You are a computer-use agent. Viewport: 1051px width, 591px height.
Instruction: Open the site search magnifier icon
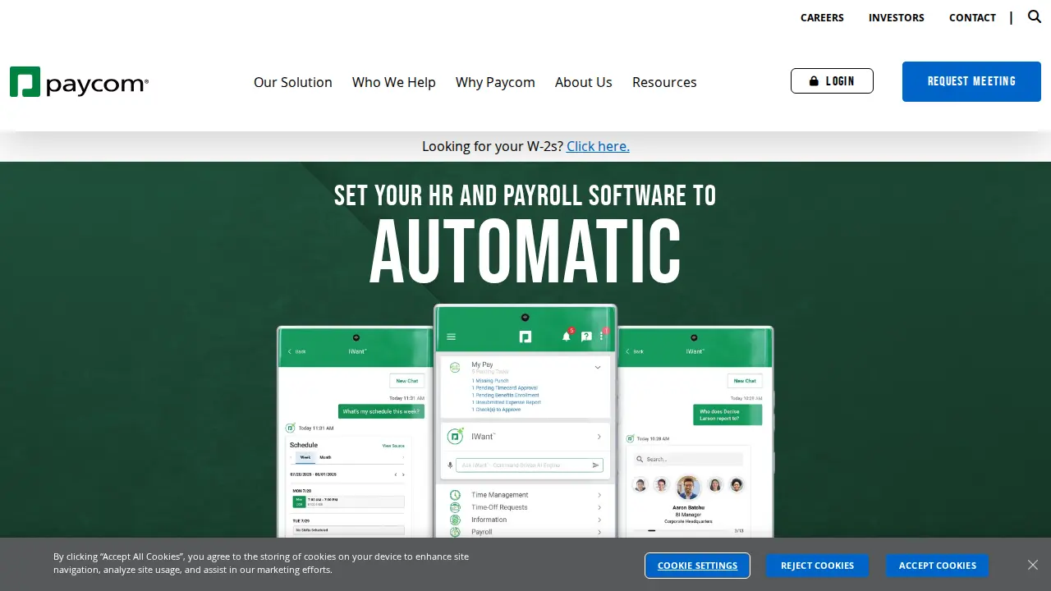point(1035,16)
